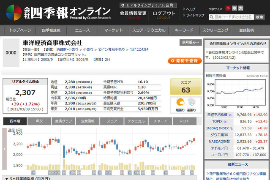
Task: Select the PDF tab
Action: click(185, 121)
